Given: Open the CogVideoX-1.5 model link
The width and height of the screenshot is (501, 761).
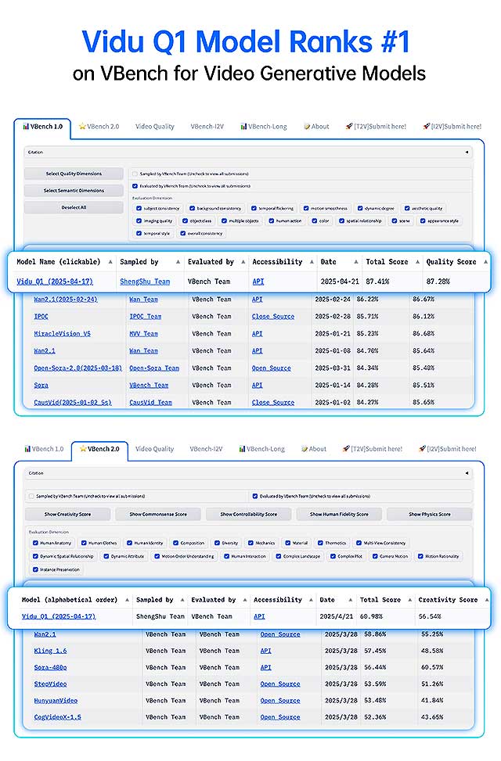Looking at the screenshot, I should coord(57,717).
